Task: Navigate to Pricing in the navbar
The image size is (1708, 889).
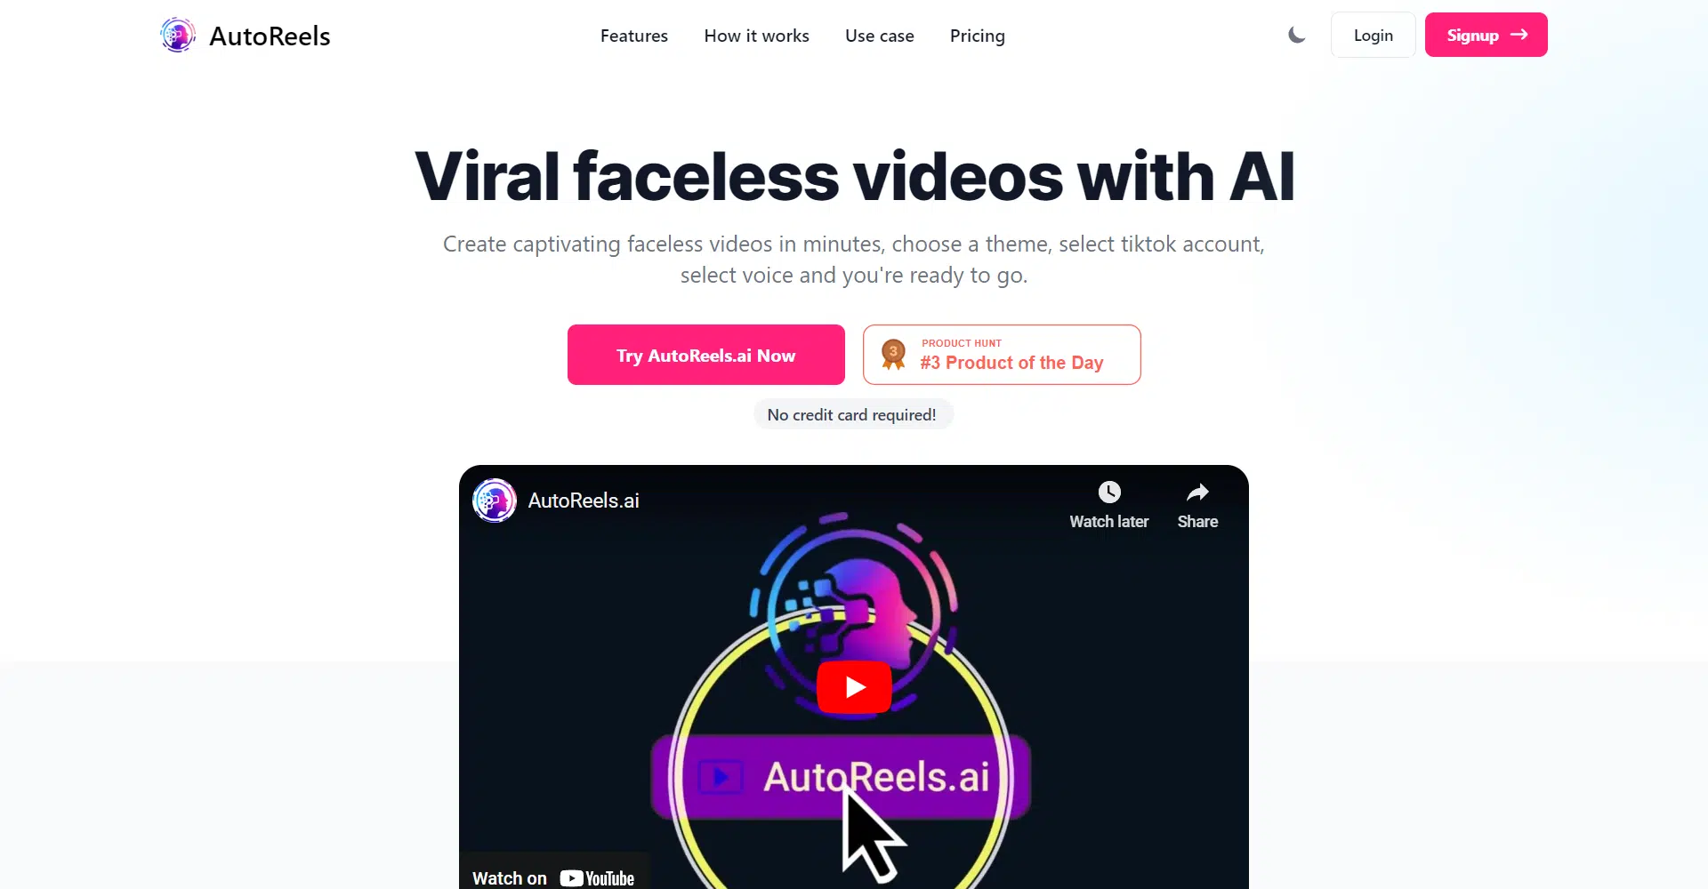Action: 978,36
